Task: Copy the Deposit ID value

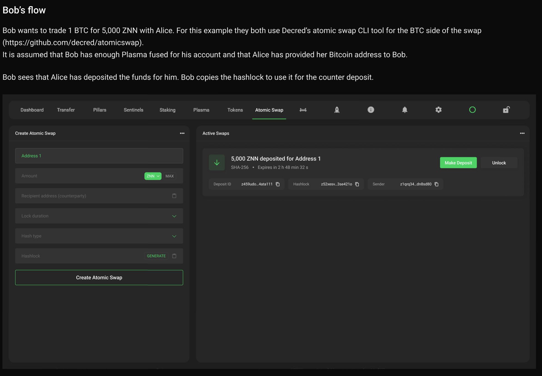Action: click(278, 184)
